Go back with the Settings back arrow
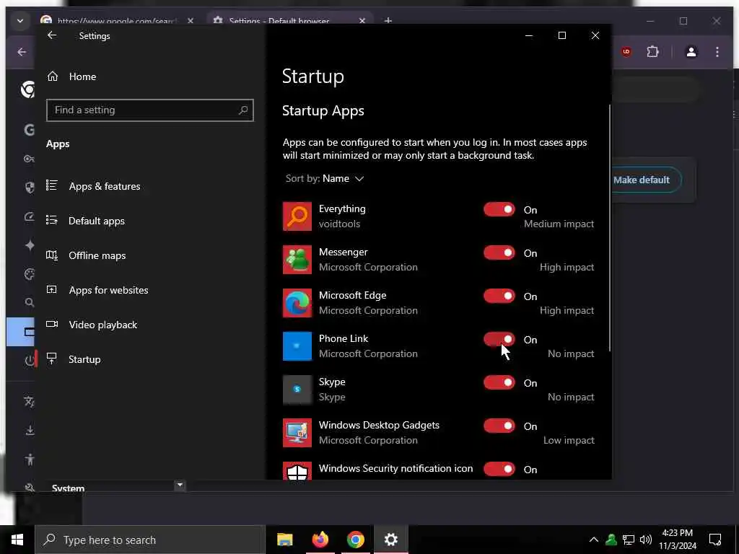739x554 pixels. pyautogui.click(x=52, y=35)
